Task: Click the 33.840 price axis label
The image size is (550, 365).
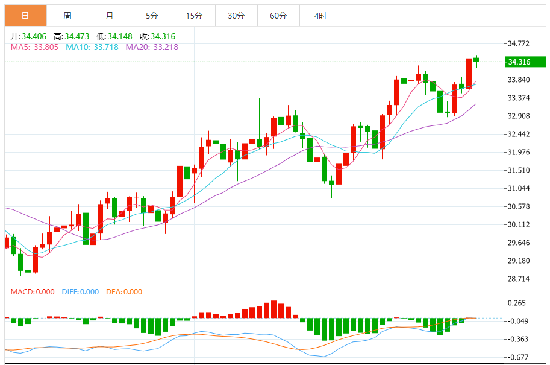Action: pos(519,80)
